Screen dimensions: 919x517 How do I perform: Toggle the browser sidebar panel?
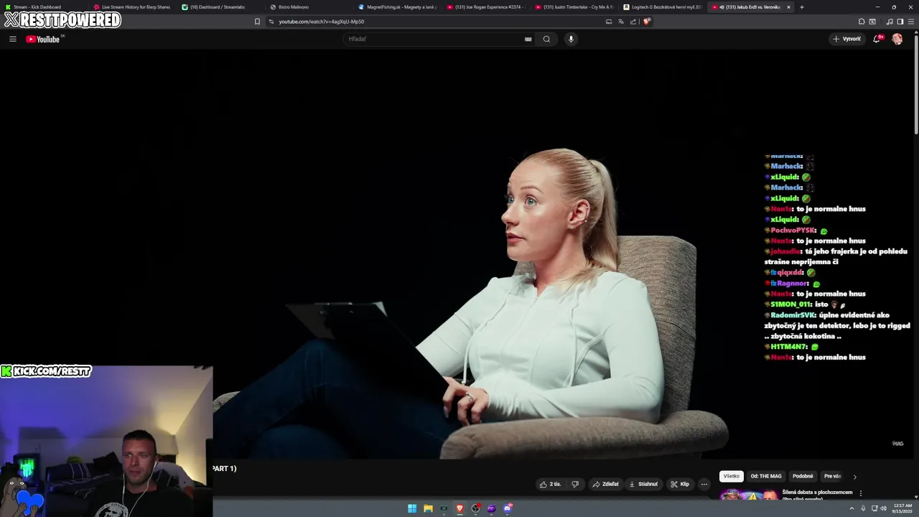(900, 22)
